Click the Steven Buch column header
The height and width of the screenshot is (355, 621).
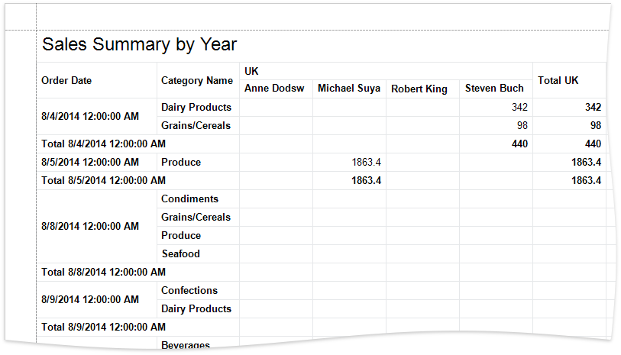click(x=494, y=89)
